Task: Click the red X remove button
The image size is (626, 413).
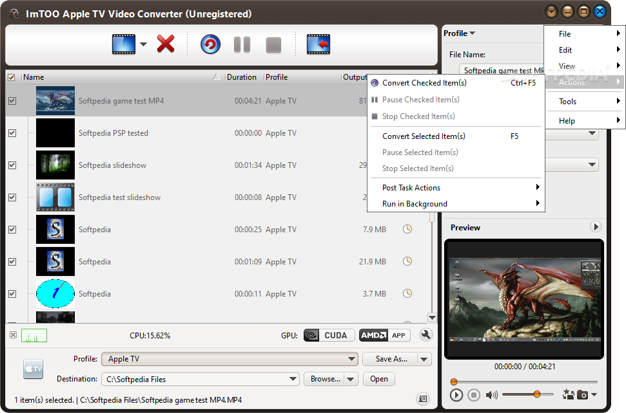Action: click(x=166, y=44)
